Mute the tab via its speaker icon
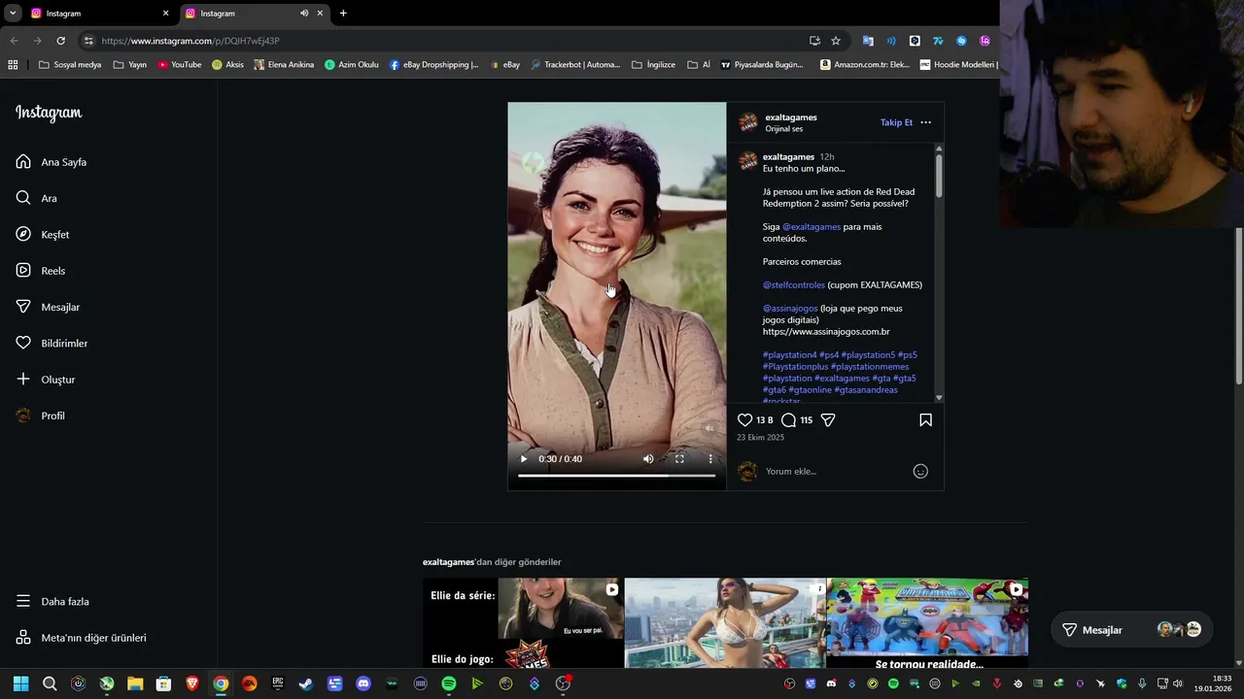 point(304,14)
